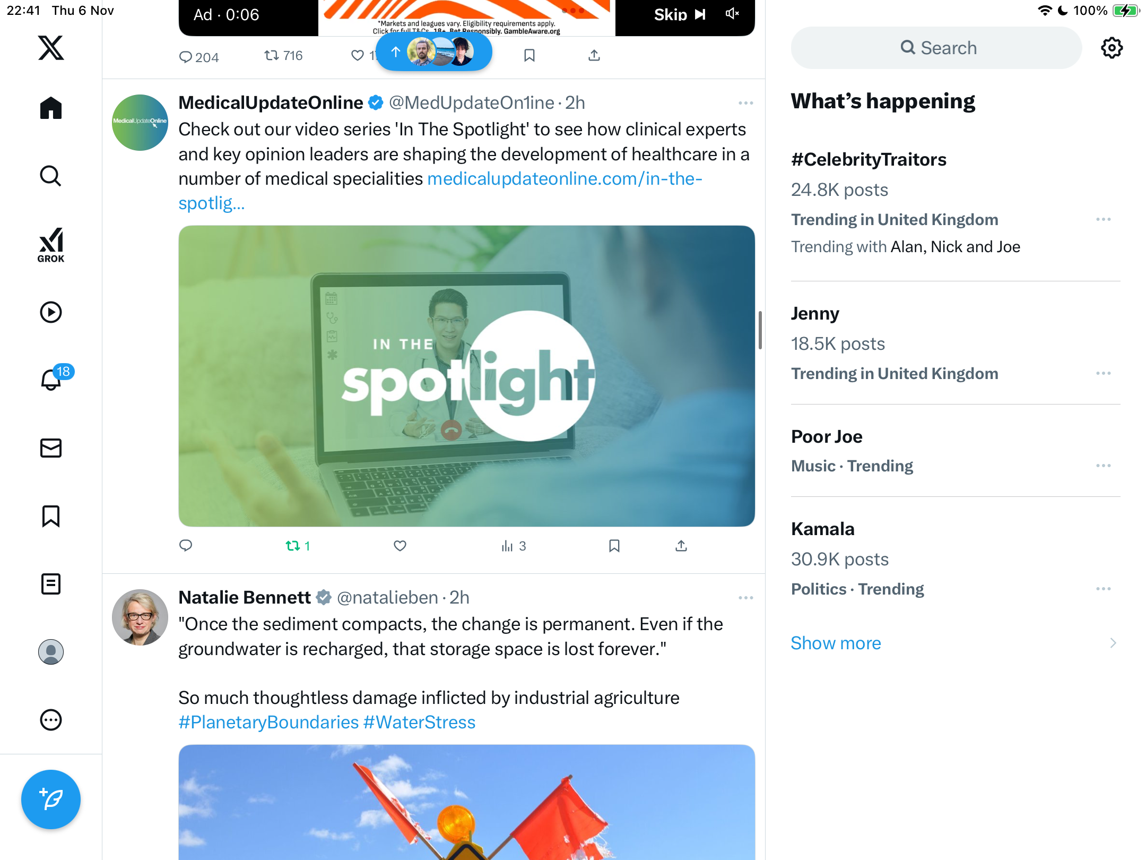Open Bookmarks in left sidebar
The width and height of the screenshot is (1146, 860).
click(x=51, y=516)
